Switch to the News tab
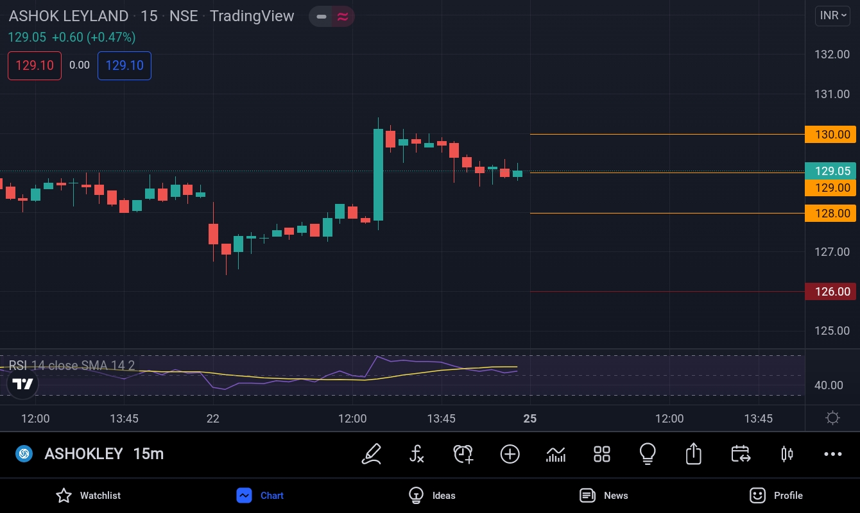 pyautogui.click(x=603, y=495)
